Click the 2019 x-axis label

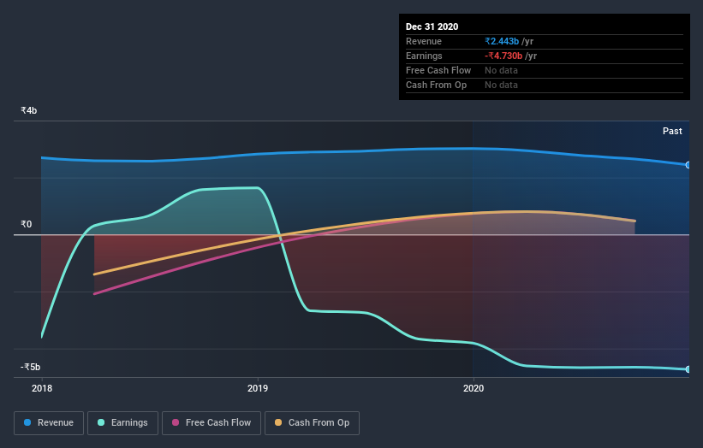(x=258, y=388)
